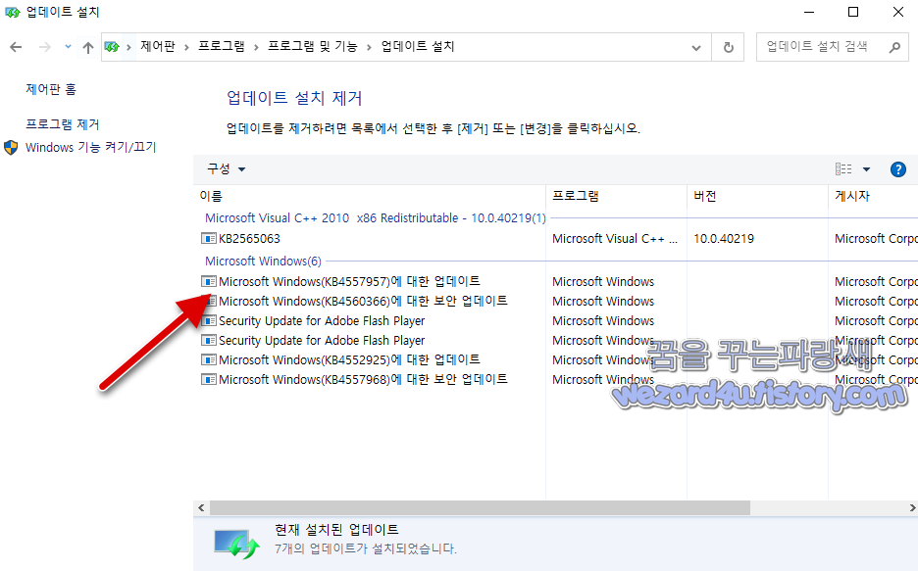Open the 제어판 breadcrumb
This screenshot has width=918, height=571.
[x=158, y=47]
